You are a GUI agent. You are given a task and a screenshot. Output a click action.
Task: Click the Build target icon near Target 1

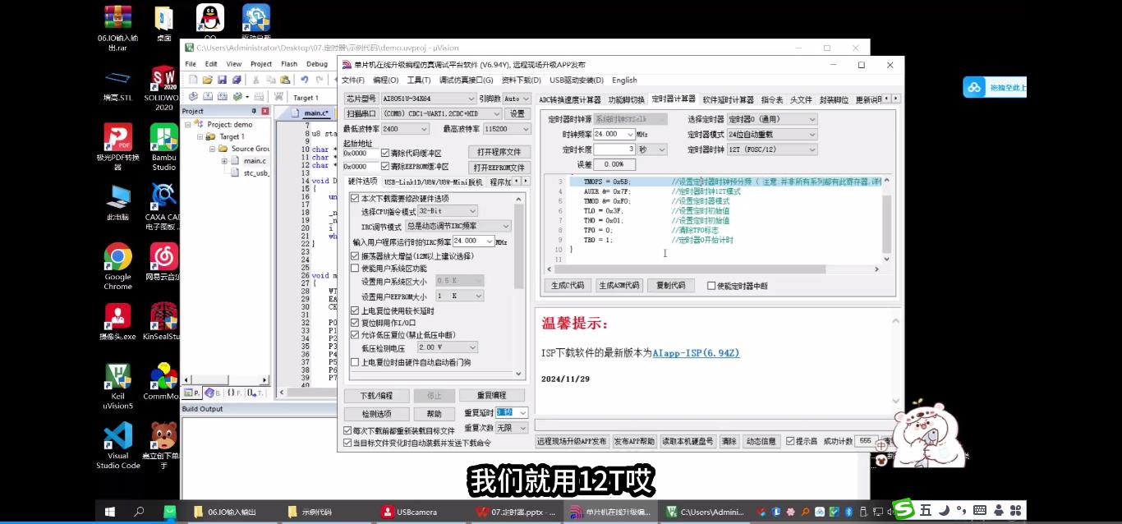pos(206,97)
